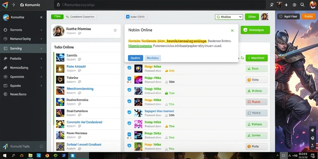This screenshot has width=318, height=159.
Task: Click the plus icon in the top bar
Action: [286, 5]
